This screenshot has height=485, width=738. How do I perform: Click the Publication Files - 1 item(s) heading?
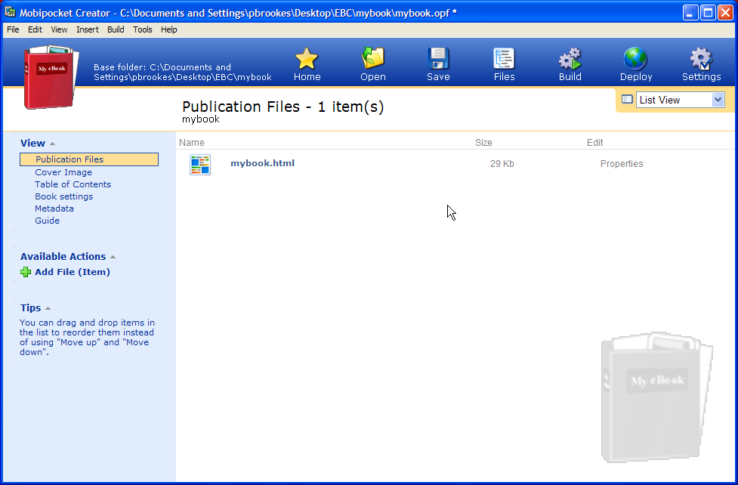click(283, 107)
